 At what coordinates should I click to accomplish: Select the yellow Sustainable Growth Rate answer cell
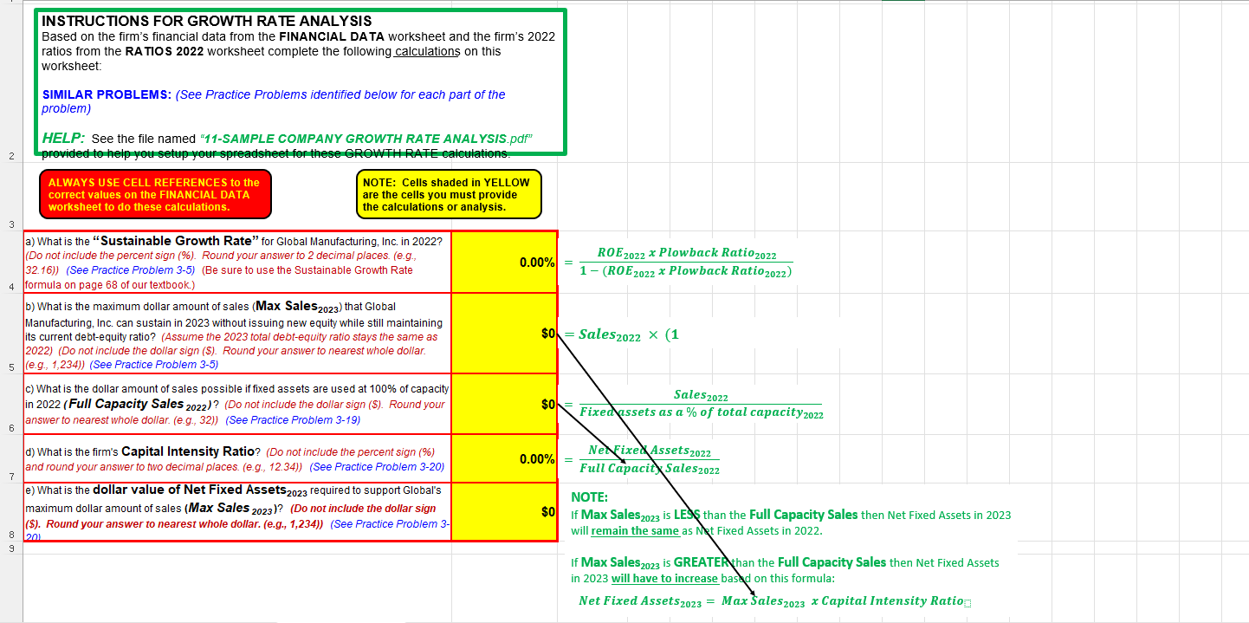(503, 263)
